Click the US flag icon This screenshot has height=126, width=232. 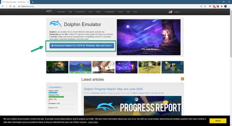[x=170, y=12]
